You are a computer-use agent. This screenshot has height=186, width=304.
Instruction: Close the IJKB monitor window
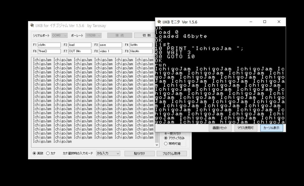click(x=279, y=22)
